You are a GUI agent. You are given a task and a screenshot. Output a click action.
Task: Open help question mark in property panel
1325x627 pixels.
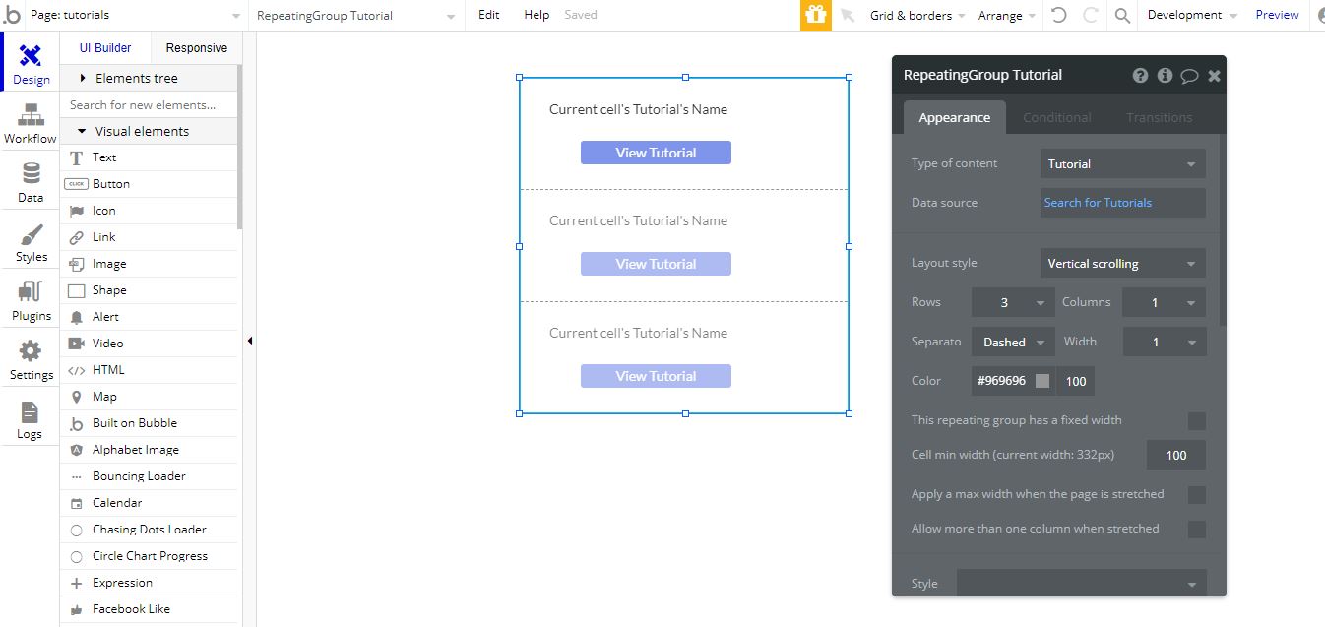click(x=1140, y=75)
